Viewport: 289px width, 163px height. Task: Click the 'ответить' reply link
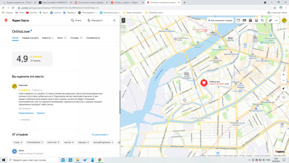pos(24,120)
